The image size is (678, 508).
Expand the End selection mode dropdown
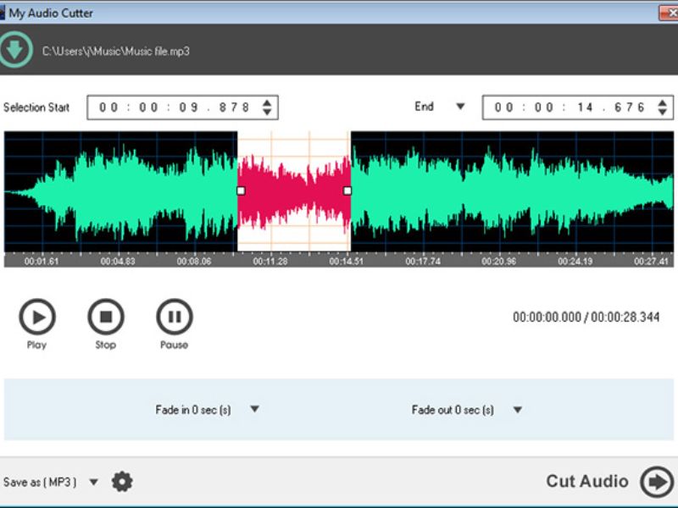[460, 107]
